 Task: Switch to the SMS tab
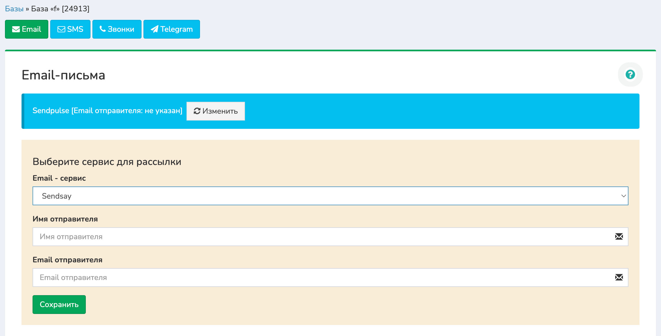pos(70,29)
